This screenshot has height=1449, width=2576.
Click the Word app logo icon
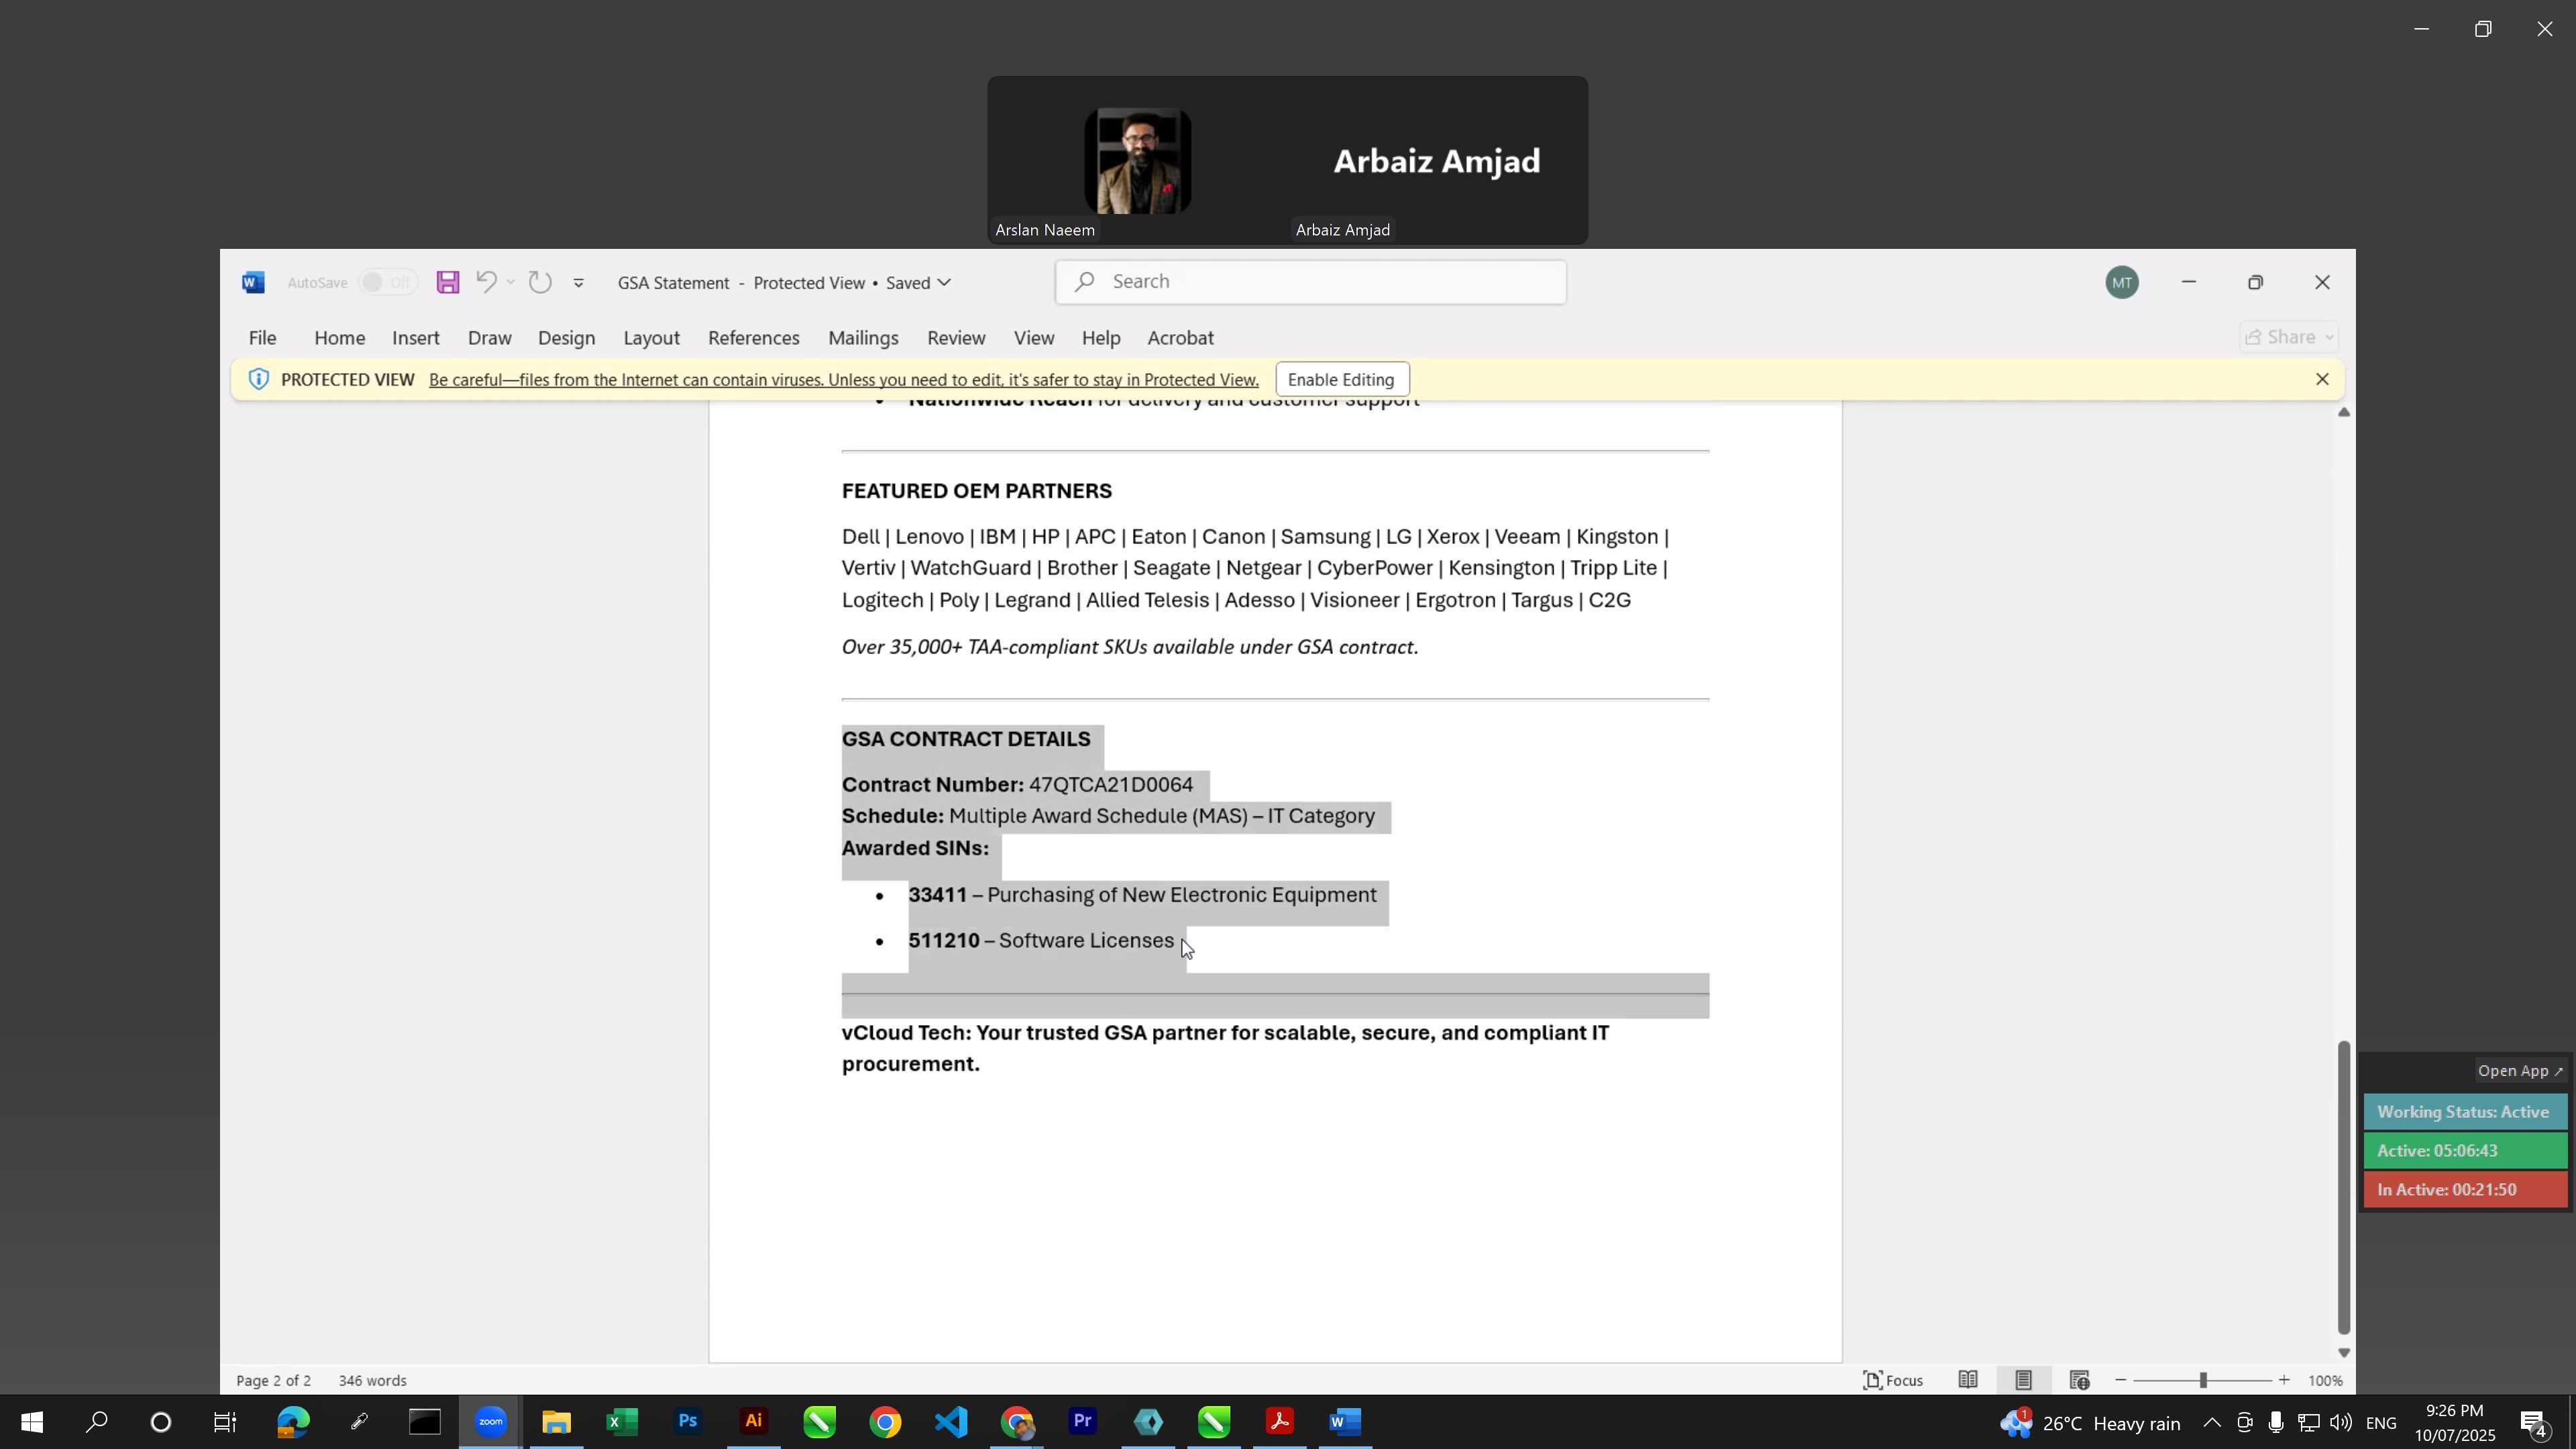[x=253, y=283]
